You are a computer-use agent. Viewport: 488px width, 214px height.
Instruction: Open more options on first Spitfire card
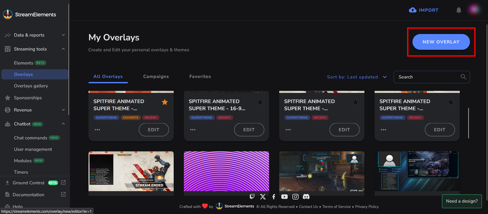(x=97, y=130)
